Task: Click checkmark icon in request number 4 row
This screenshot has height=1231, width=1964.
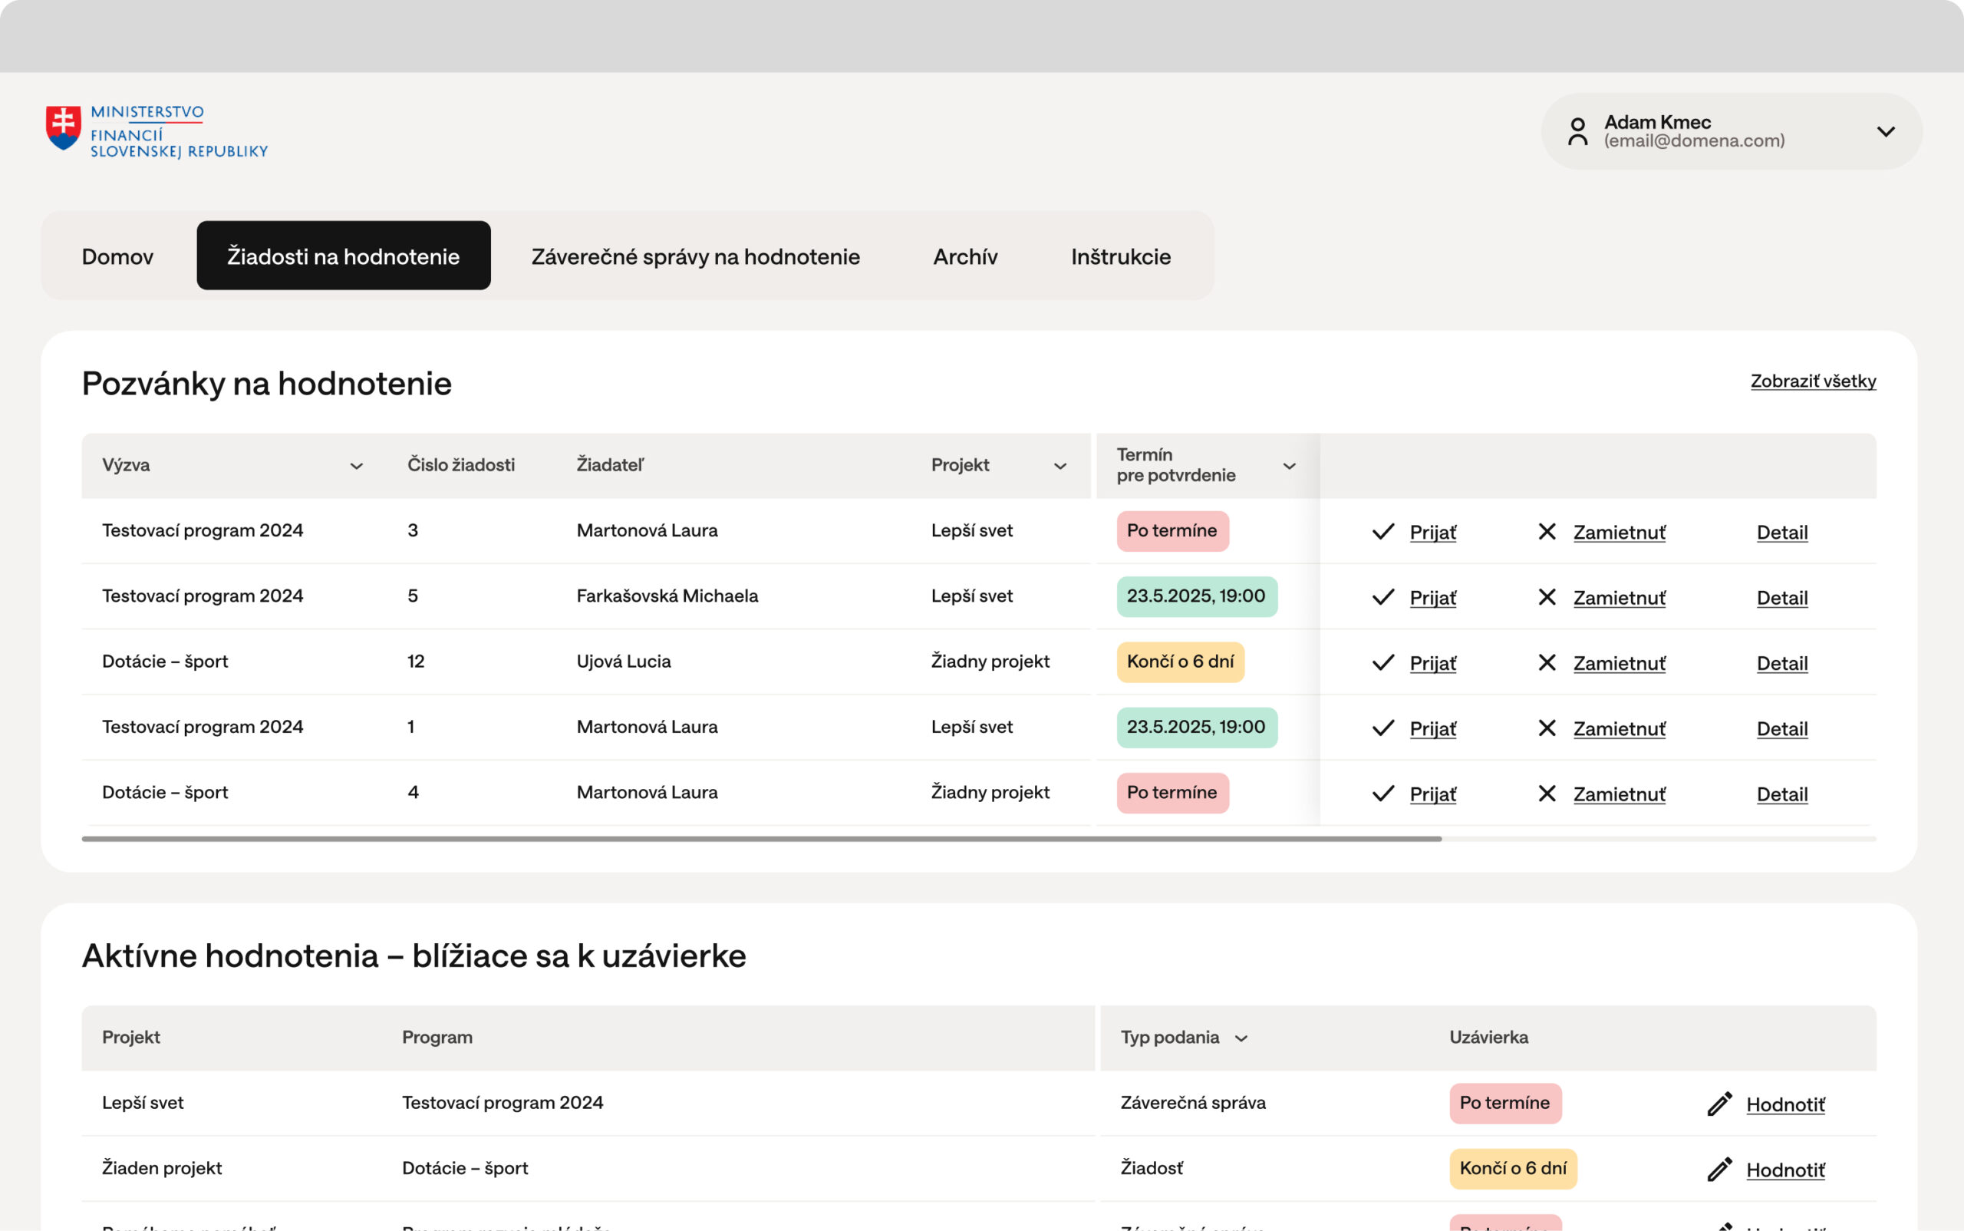Action: click(x=1383, y=794)
